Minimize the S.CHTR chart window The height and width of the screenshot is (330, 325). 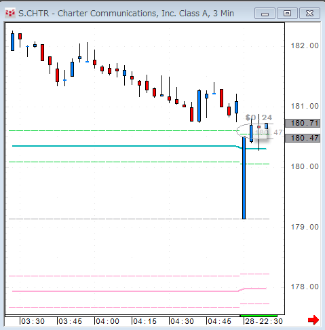pyautogui.click(x=265, y=14)
